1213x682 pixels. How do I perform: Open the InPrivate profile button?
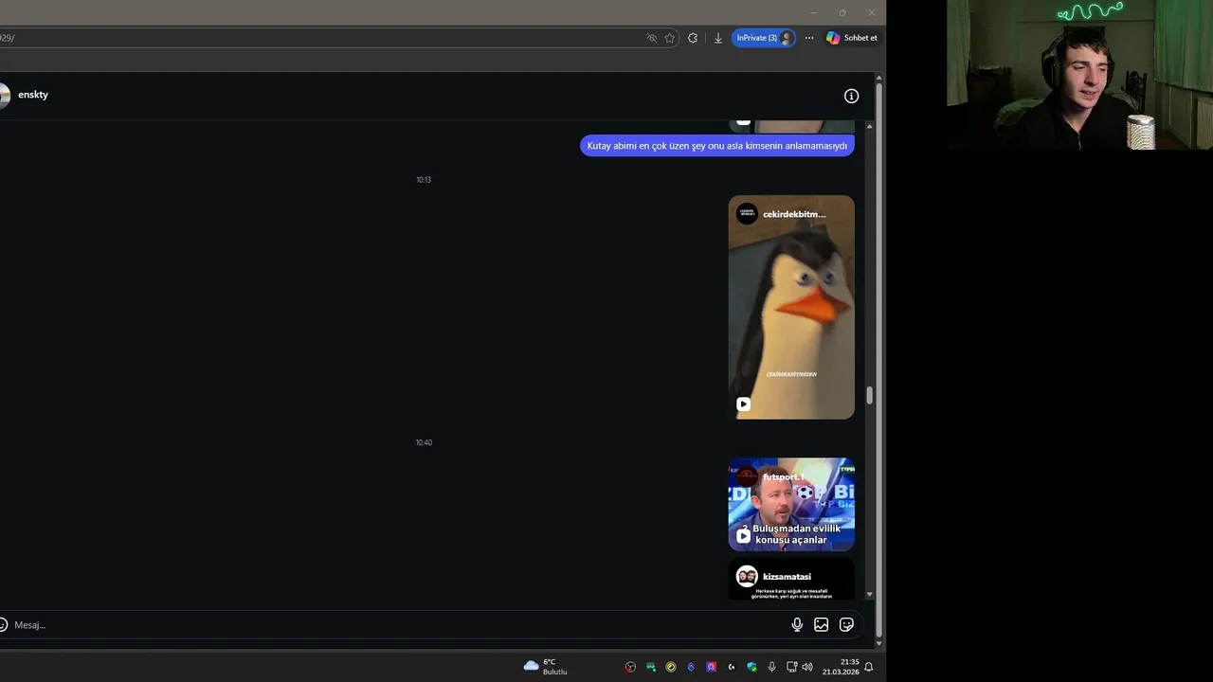pos(764,38)
